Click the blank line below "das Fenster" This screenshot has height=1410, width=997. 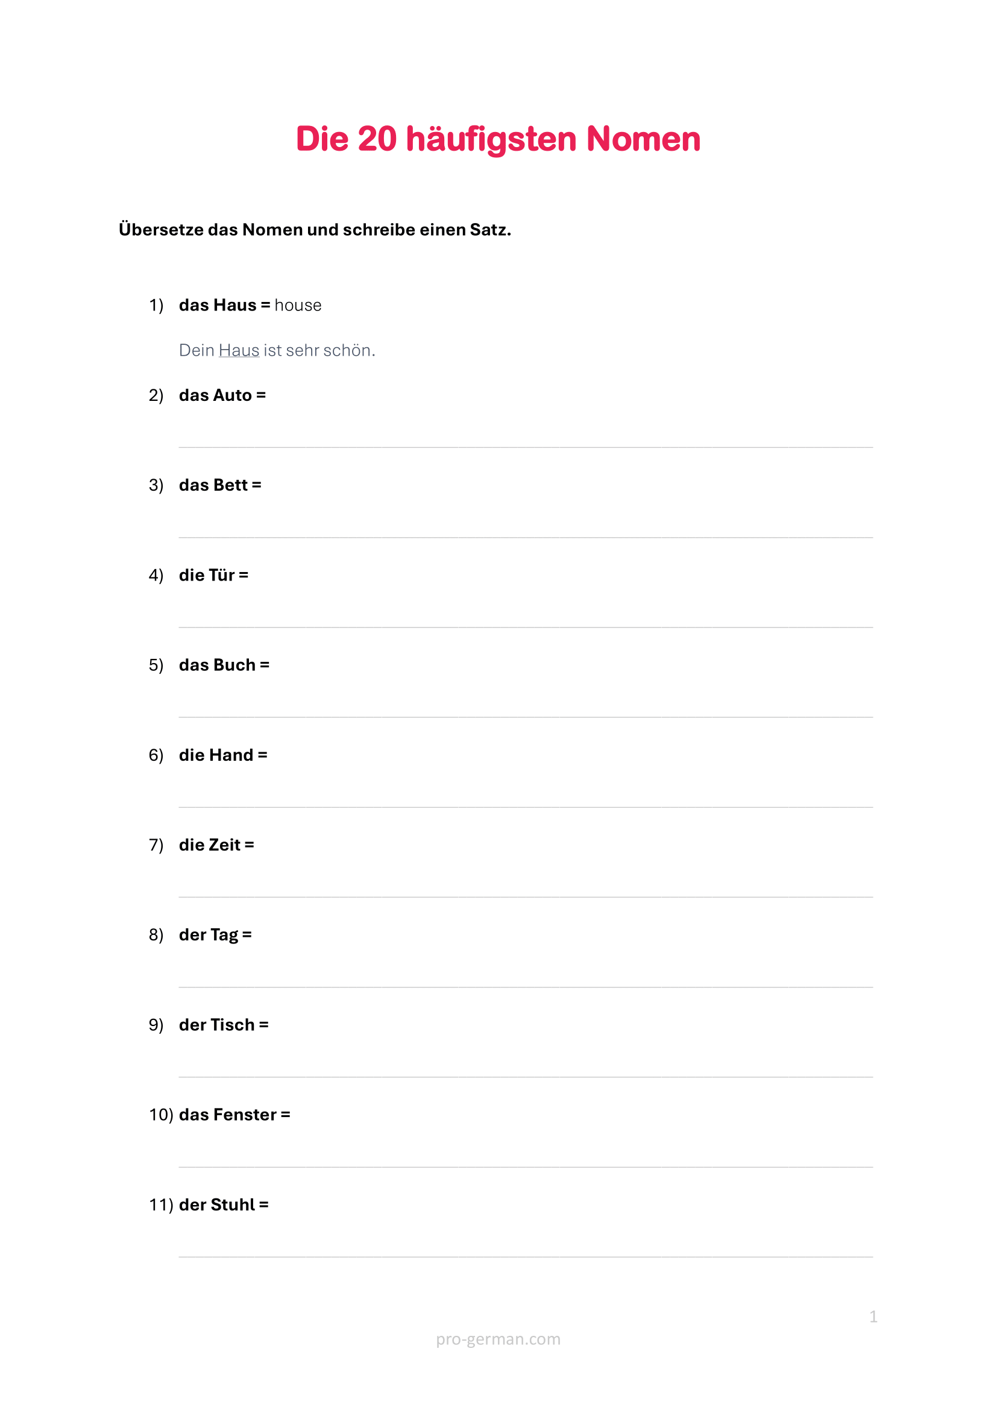tap(526, 1166)
